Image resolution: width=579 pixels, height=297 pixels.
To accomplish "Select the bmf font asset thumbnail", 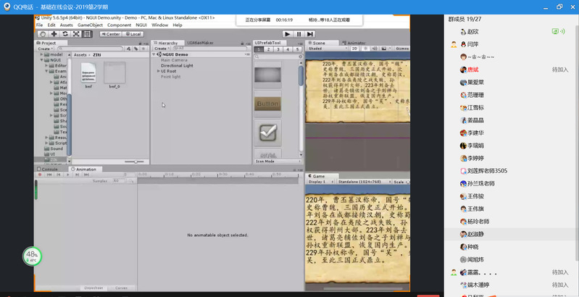I will (x=88, y=73).
